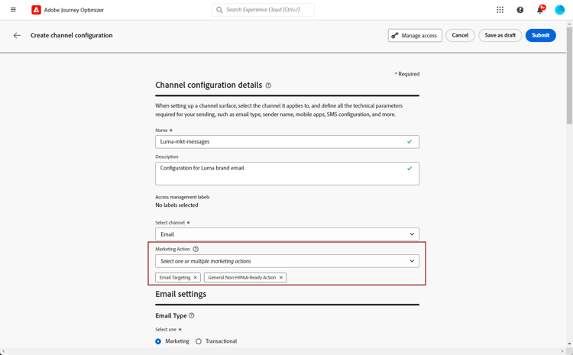Submit the channel configuration

[x=540, y=35]
